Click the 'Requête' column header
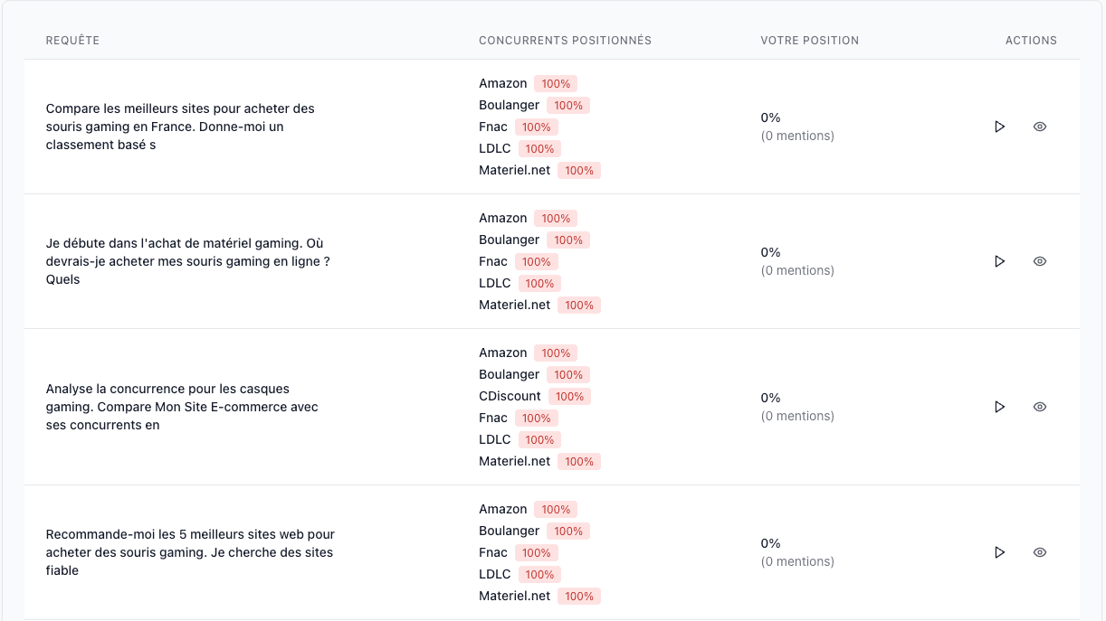This screenshot has height=621, width=1106. (72, 41)
